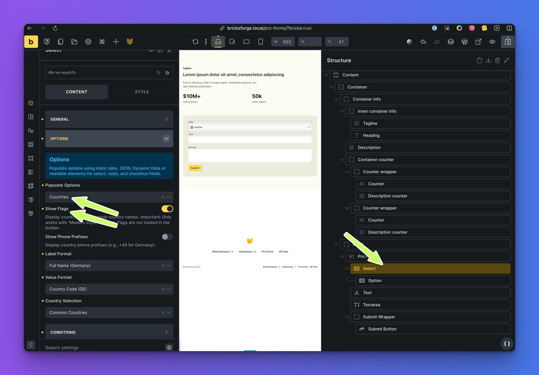Click the add element plus icon
The image size is (539, 375).
coord(116,42)
